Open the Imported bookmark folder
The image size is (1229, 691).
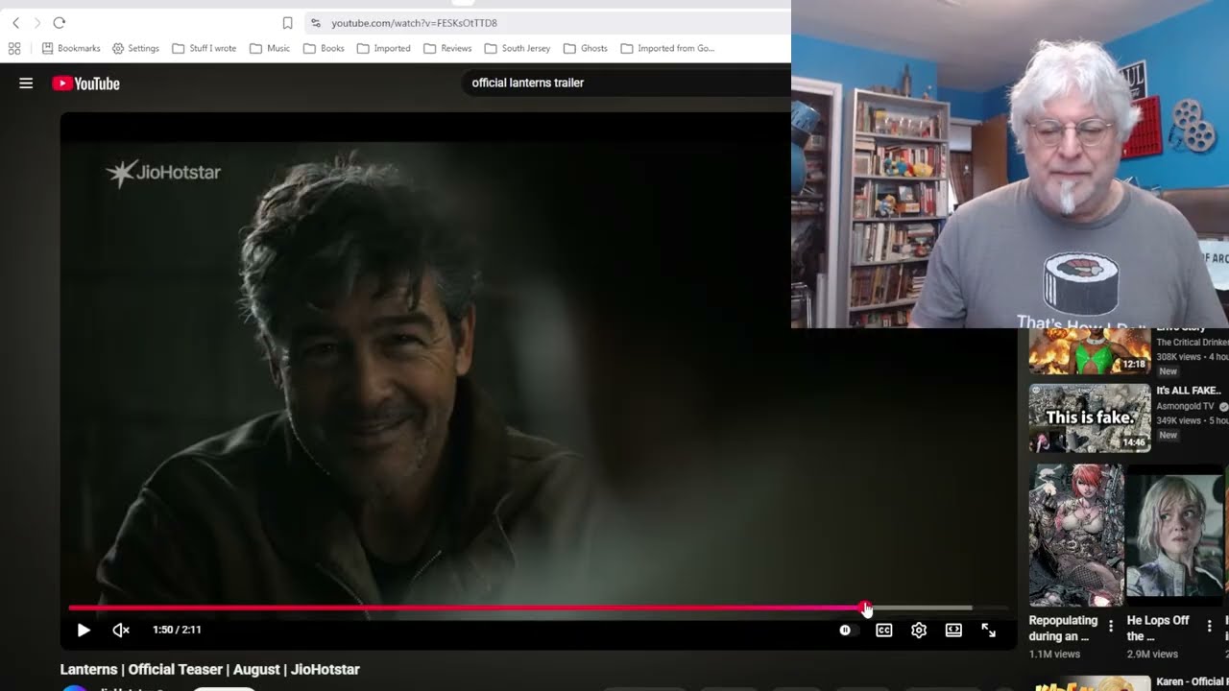click(x=383, y=48)
